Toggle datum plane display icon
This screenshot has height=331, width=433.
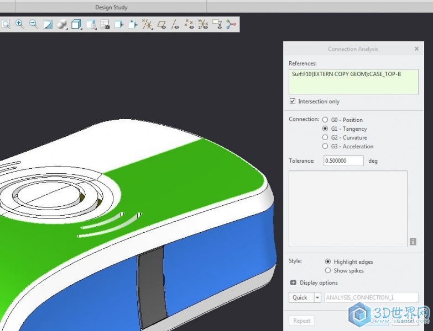pos(161,24)
